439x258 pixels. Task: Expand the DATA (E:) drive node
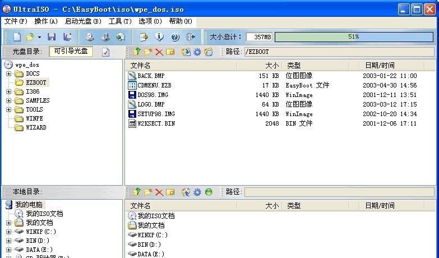[8, 250]
